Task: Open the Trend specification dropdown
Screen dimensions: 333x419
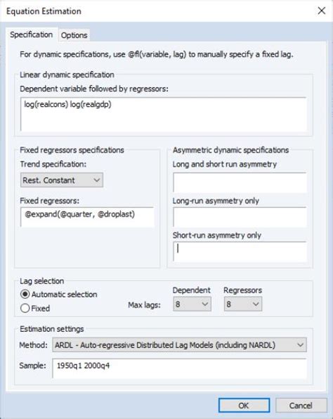Action: (62, 180)
